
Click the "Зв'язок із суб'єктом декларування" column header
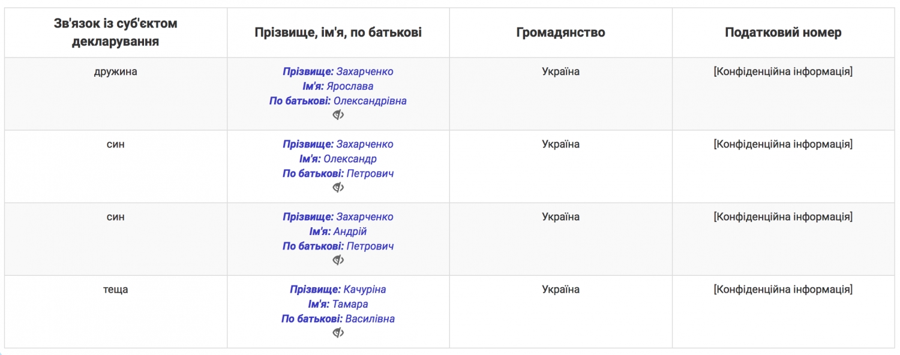[116, 32]
